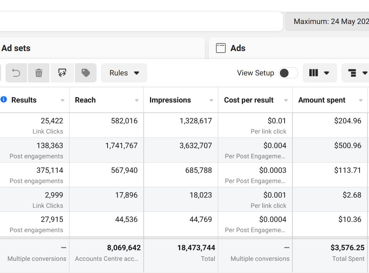Expand the Impressions column options arrow
The height and width of the screenshot is (273, 369).
211,101
